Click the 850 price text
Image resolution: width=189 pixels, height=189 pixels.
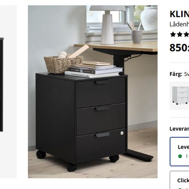(179, 48)
